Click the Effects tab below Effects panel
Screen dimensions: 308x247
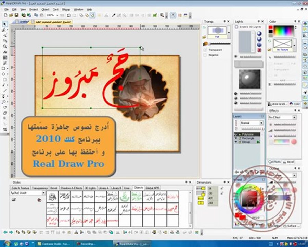tap(274, 162)
